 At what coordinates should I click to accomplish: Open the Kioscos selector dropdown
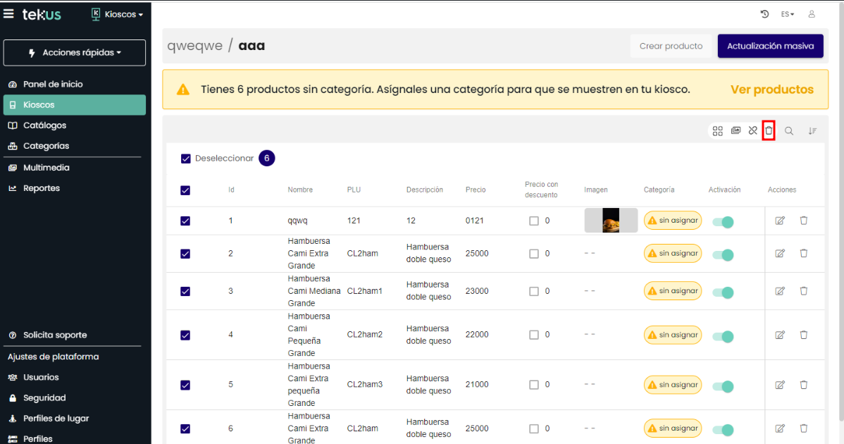click(x=118, y=14)
